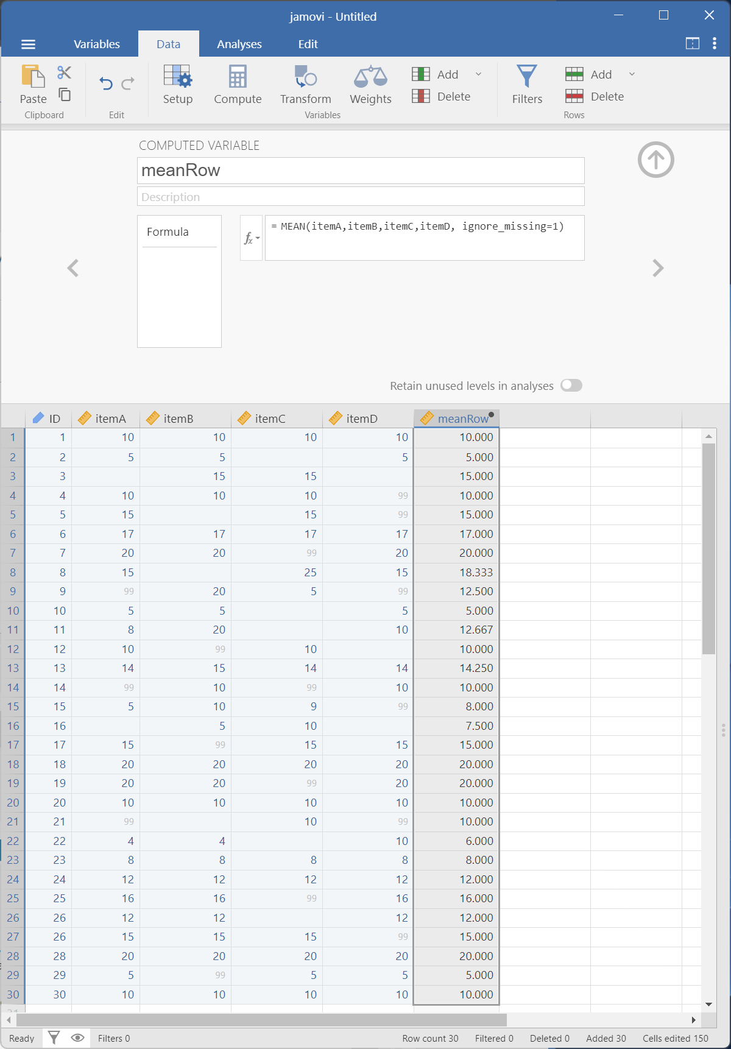This screenshot has width=731, height=1049.
Task: Edit the meanRow variable name field
Action: [x=361, y=171]
